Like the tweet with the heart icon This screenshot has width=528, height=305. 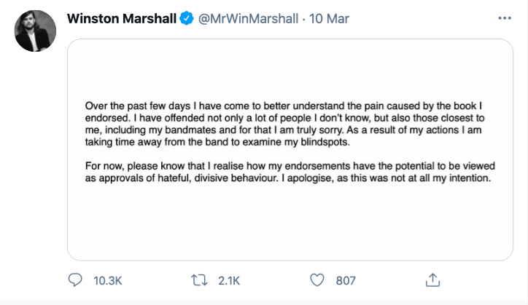pos(316,280)
